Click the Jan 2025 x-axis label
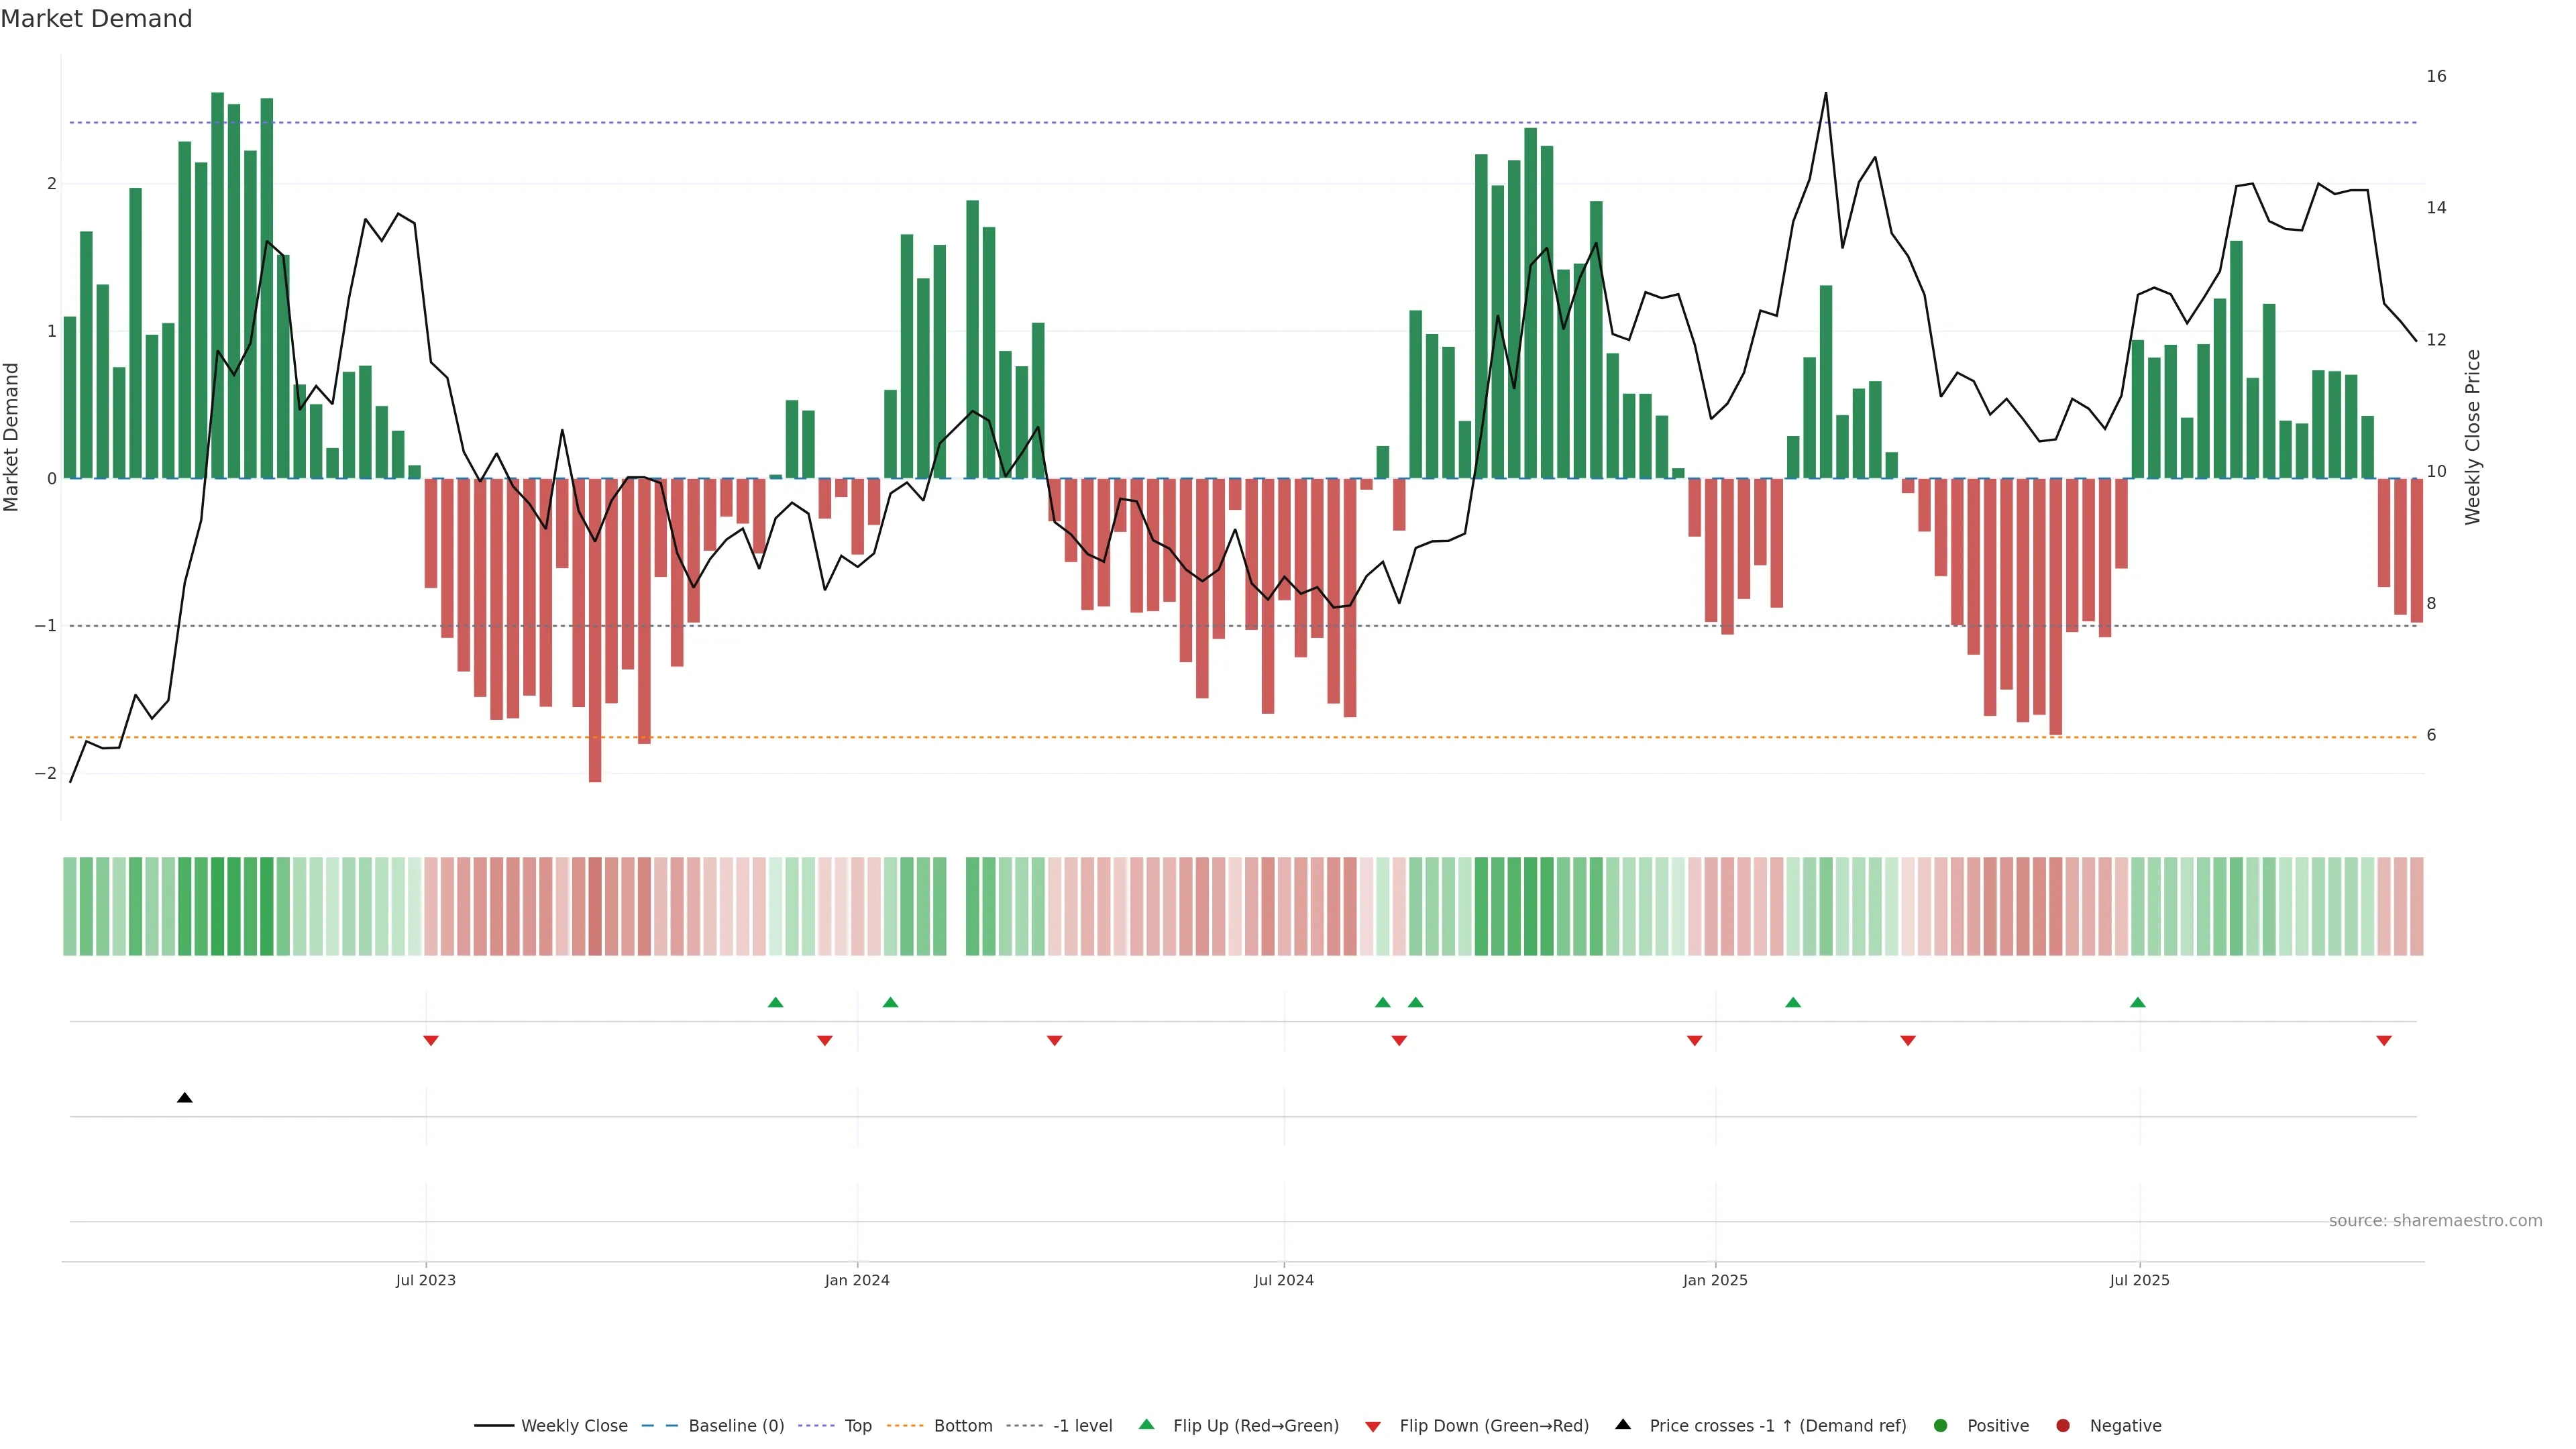Screen dimensions: 2576x1449 pos(1715,1280)
